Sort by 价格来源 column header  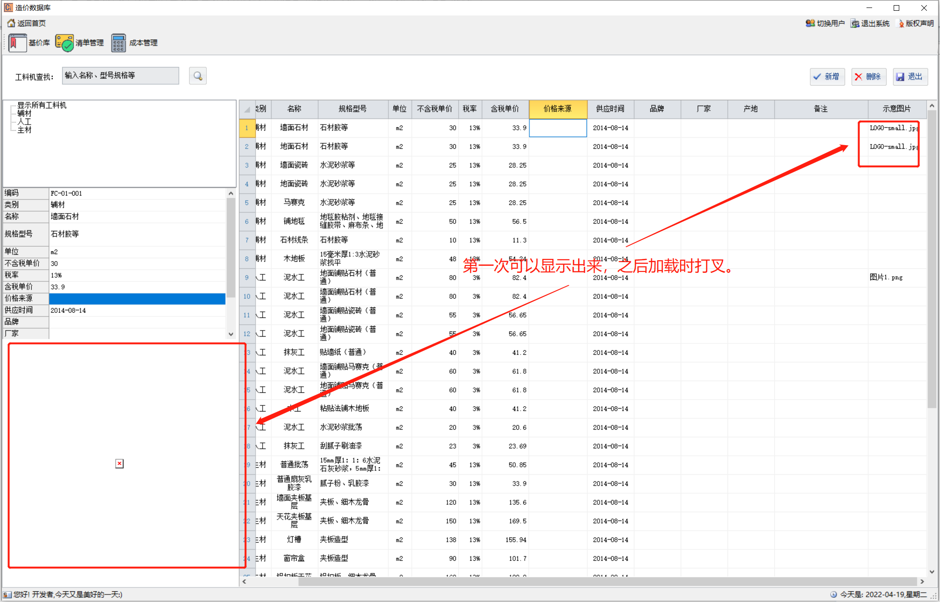pos(558,109)
